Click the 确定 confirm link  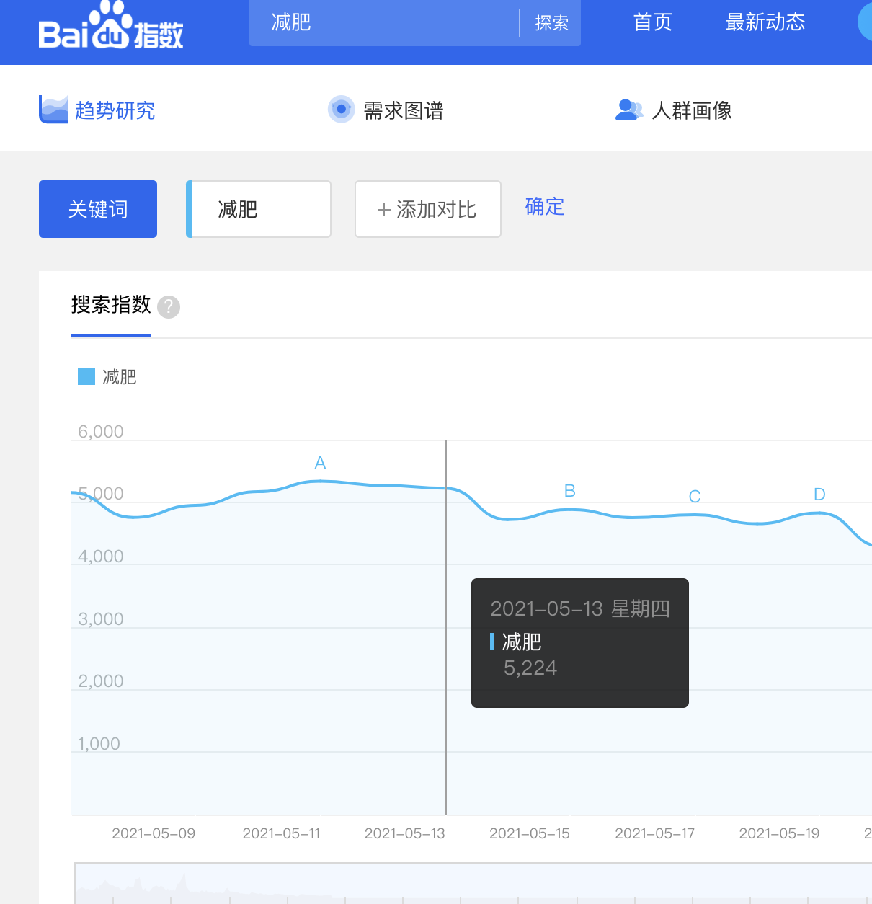point(545,208)
